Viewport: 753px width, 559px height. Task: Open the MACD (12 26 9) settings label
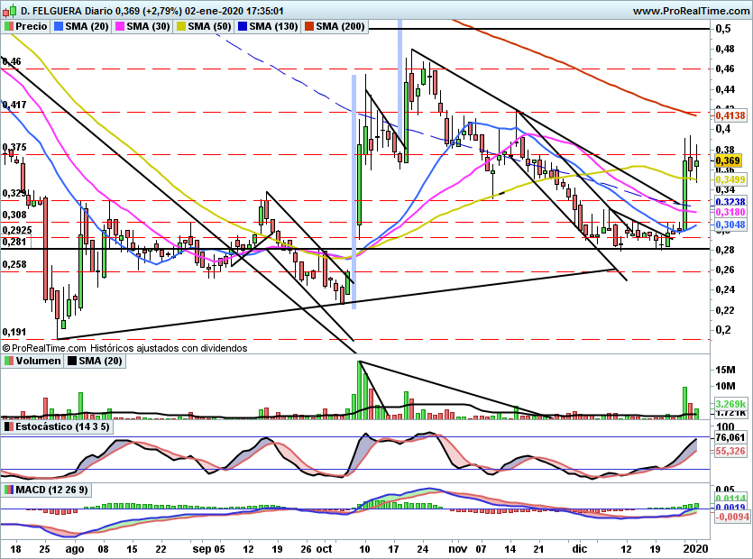[54, 490]
